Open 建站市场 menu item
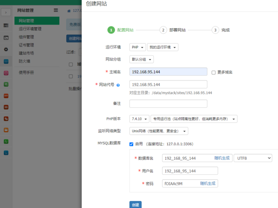This screenshot has width=278, height=208. (x=26, y=53)
